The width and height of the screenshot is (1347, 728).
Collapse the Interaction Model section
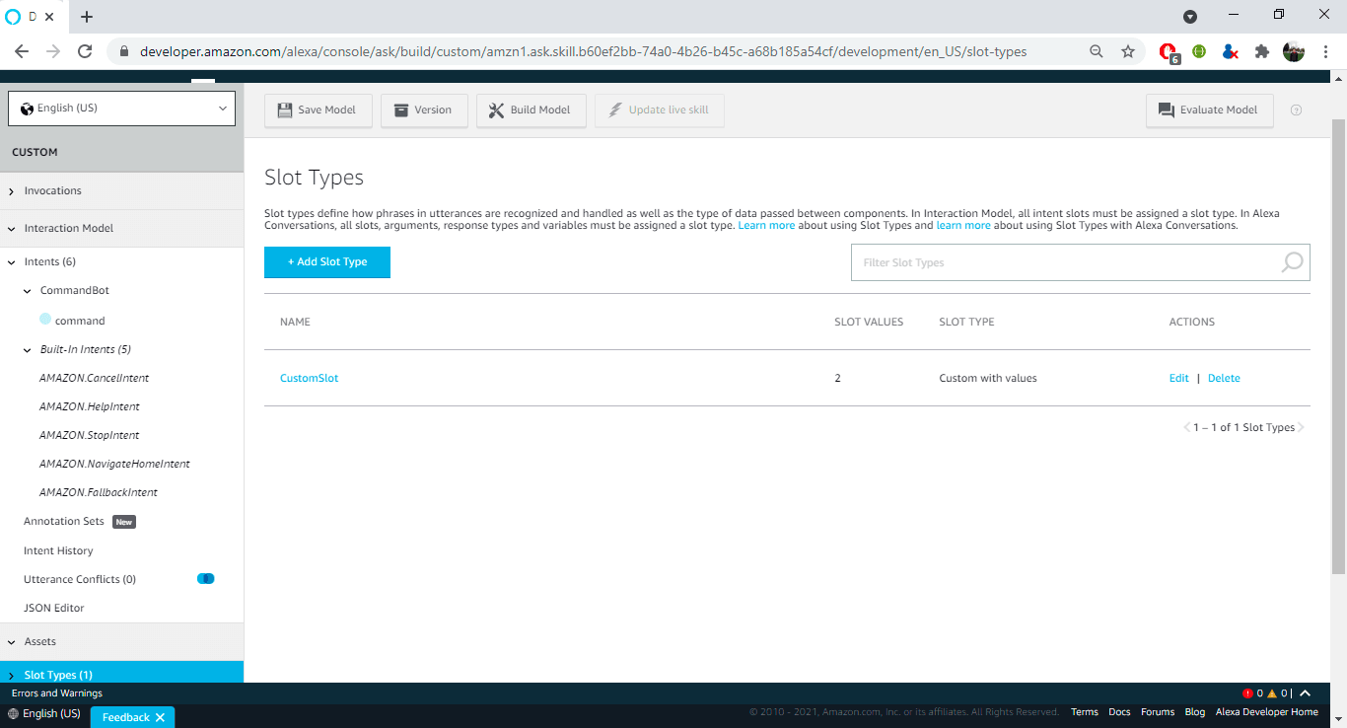11,229
